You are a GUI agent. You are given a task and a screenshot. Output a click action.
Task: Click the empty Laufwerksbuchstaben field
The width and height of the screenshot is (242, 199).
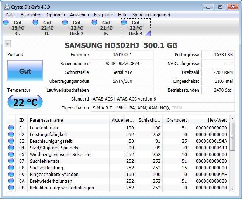[x=122, y=90]
